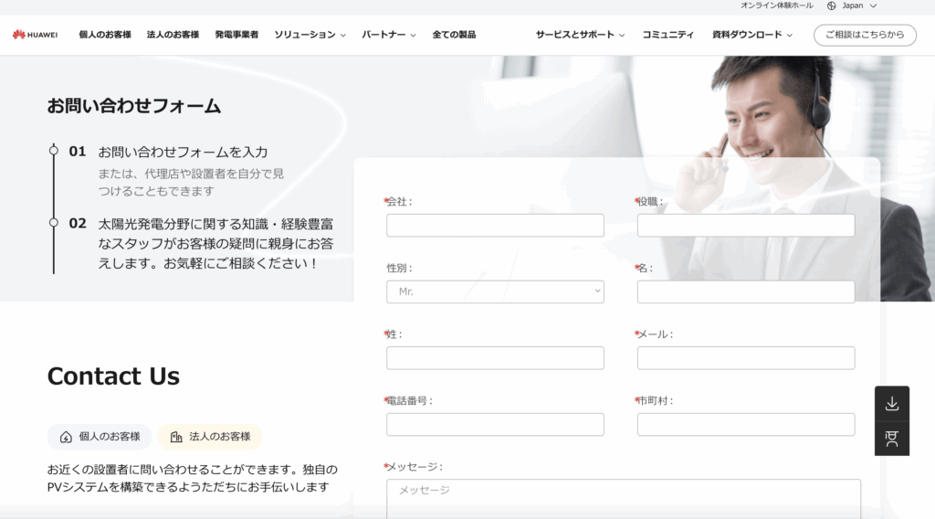
Task: Expand the サービスとサポート menu
Action: point(580,35)
